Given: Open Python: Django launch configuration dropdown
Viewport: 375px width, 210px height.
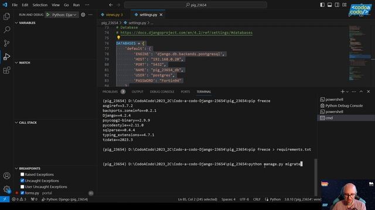Looking at the screenshot, I should (64, 15).
